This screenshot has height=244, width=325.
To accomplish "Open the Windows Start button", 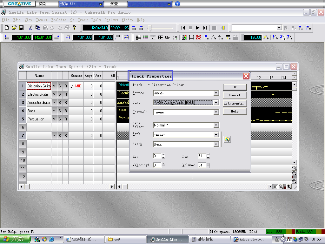I will (x=15, y=239).
